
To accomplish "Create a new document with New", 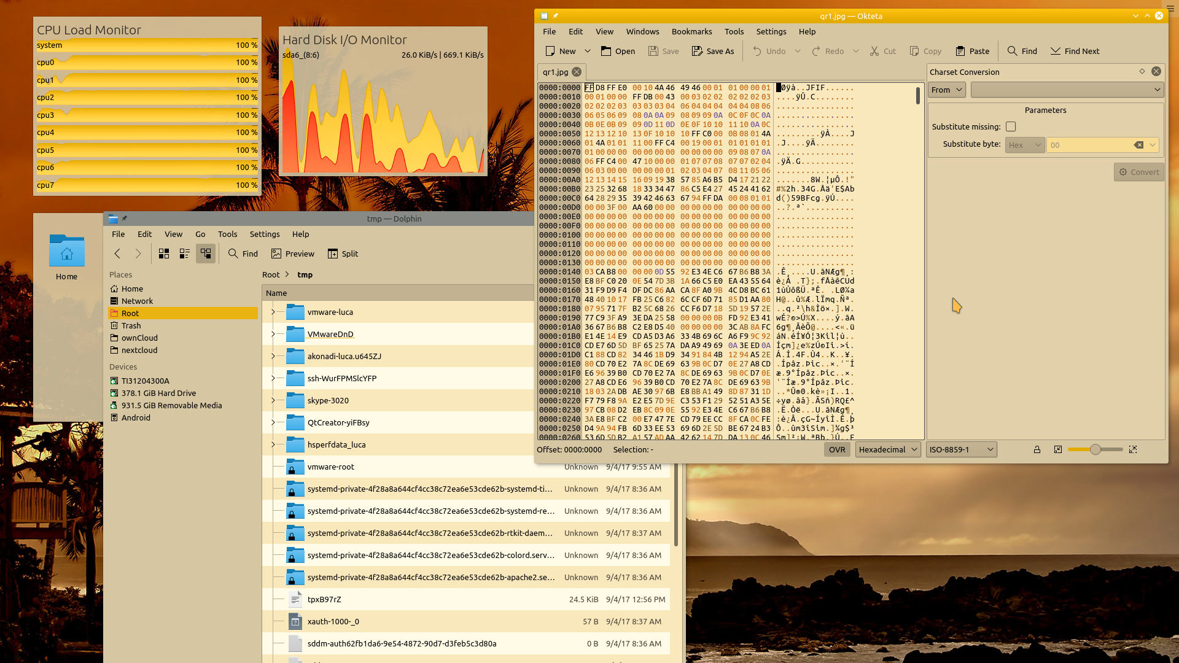I will 561,51.
